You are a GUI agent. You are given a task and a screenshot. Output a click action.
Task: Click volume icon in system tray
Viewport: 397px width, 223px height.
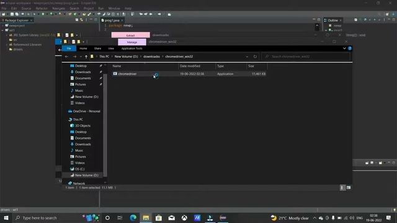click(352, 217)
